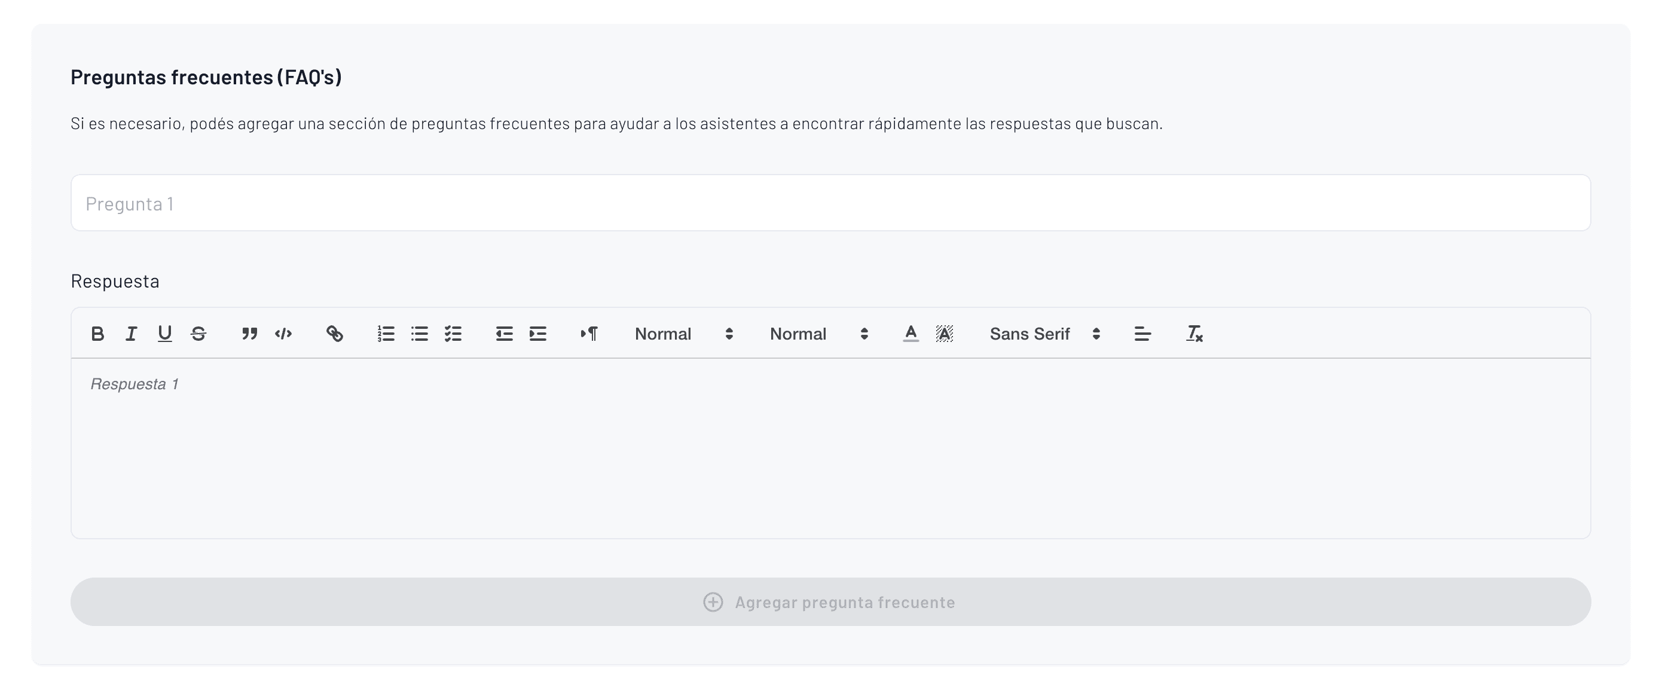The image size is (1656, 684).
Task: Insert a code block
Action: 283,334
